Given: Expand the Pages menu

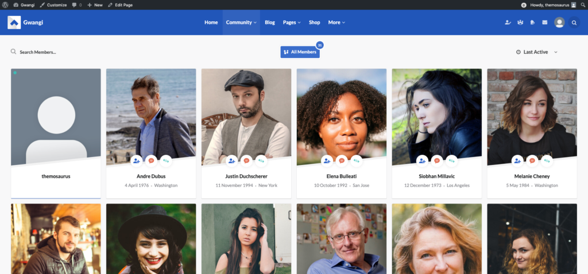Looking at the screenshot, I should click(x=292, y=22).
